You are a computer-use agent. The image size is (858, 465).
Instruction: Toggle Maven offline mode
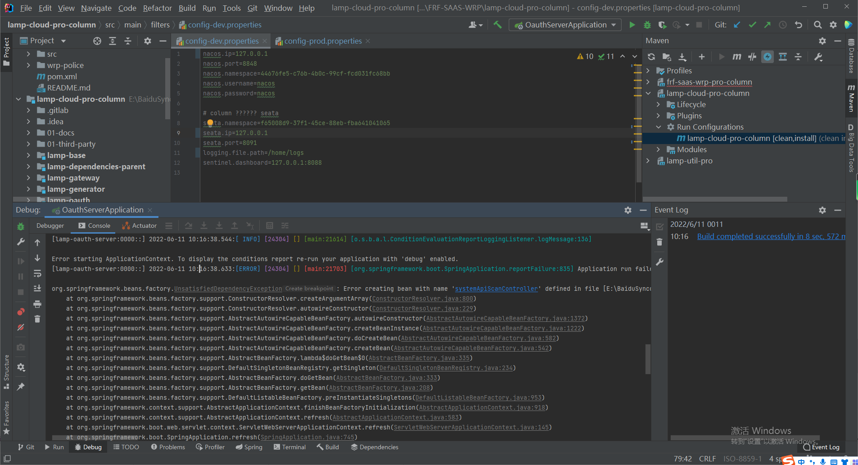(x=768, y=57)
